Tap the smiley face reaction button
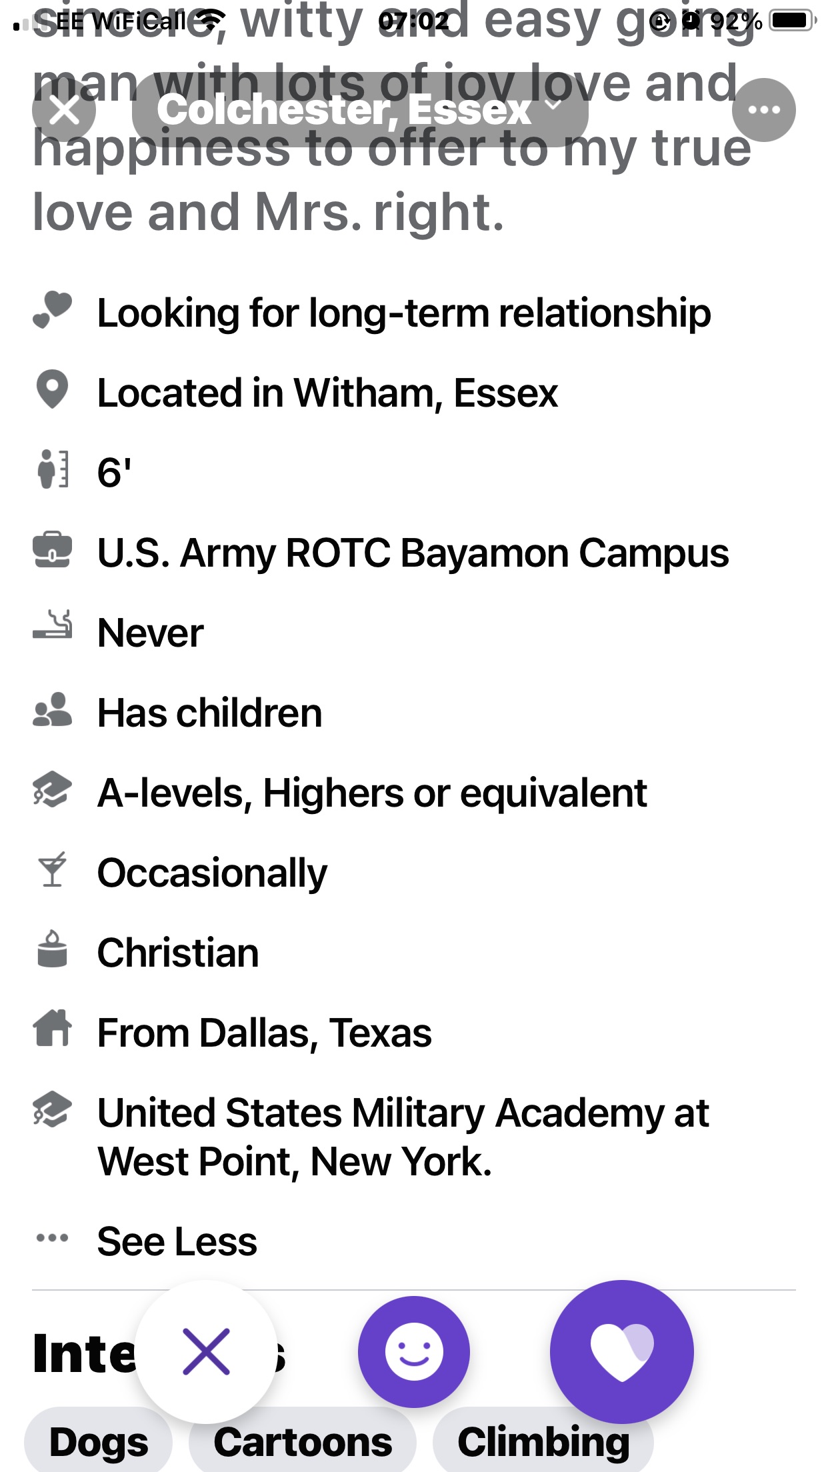The width and height of the screenshot is (828, 1472). [414, 1352]
